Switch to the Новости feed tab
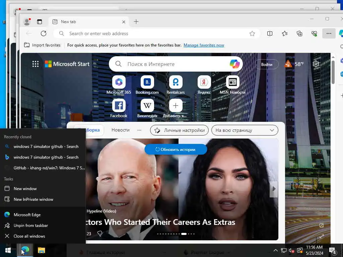 pyautogui.click(x=121, y=130)
